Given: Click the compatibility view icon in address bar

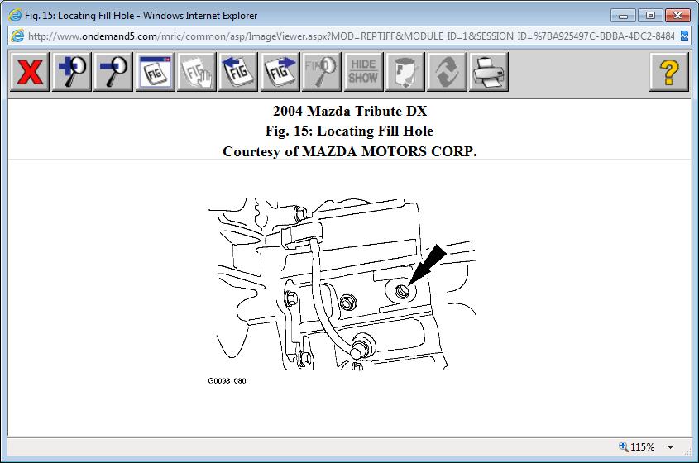Looking at the screenshot, I should click(x=684, y=36).
